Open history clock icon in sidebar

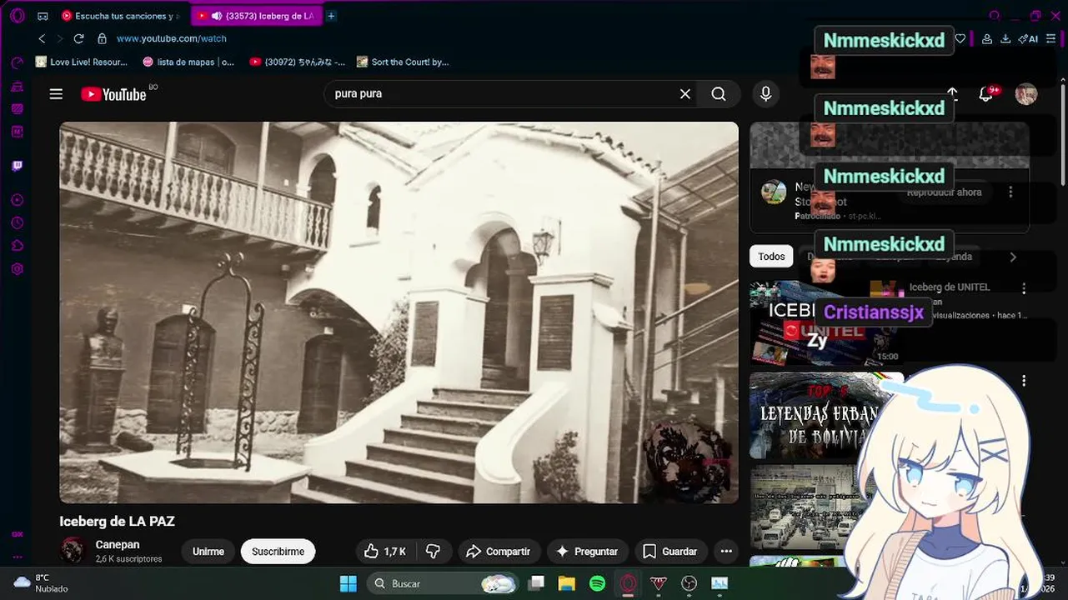coord(17,223)
